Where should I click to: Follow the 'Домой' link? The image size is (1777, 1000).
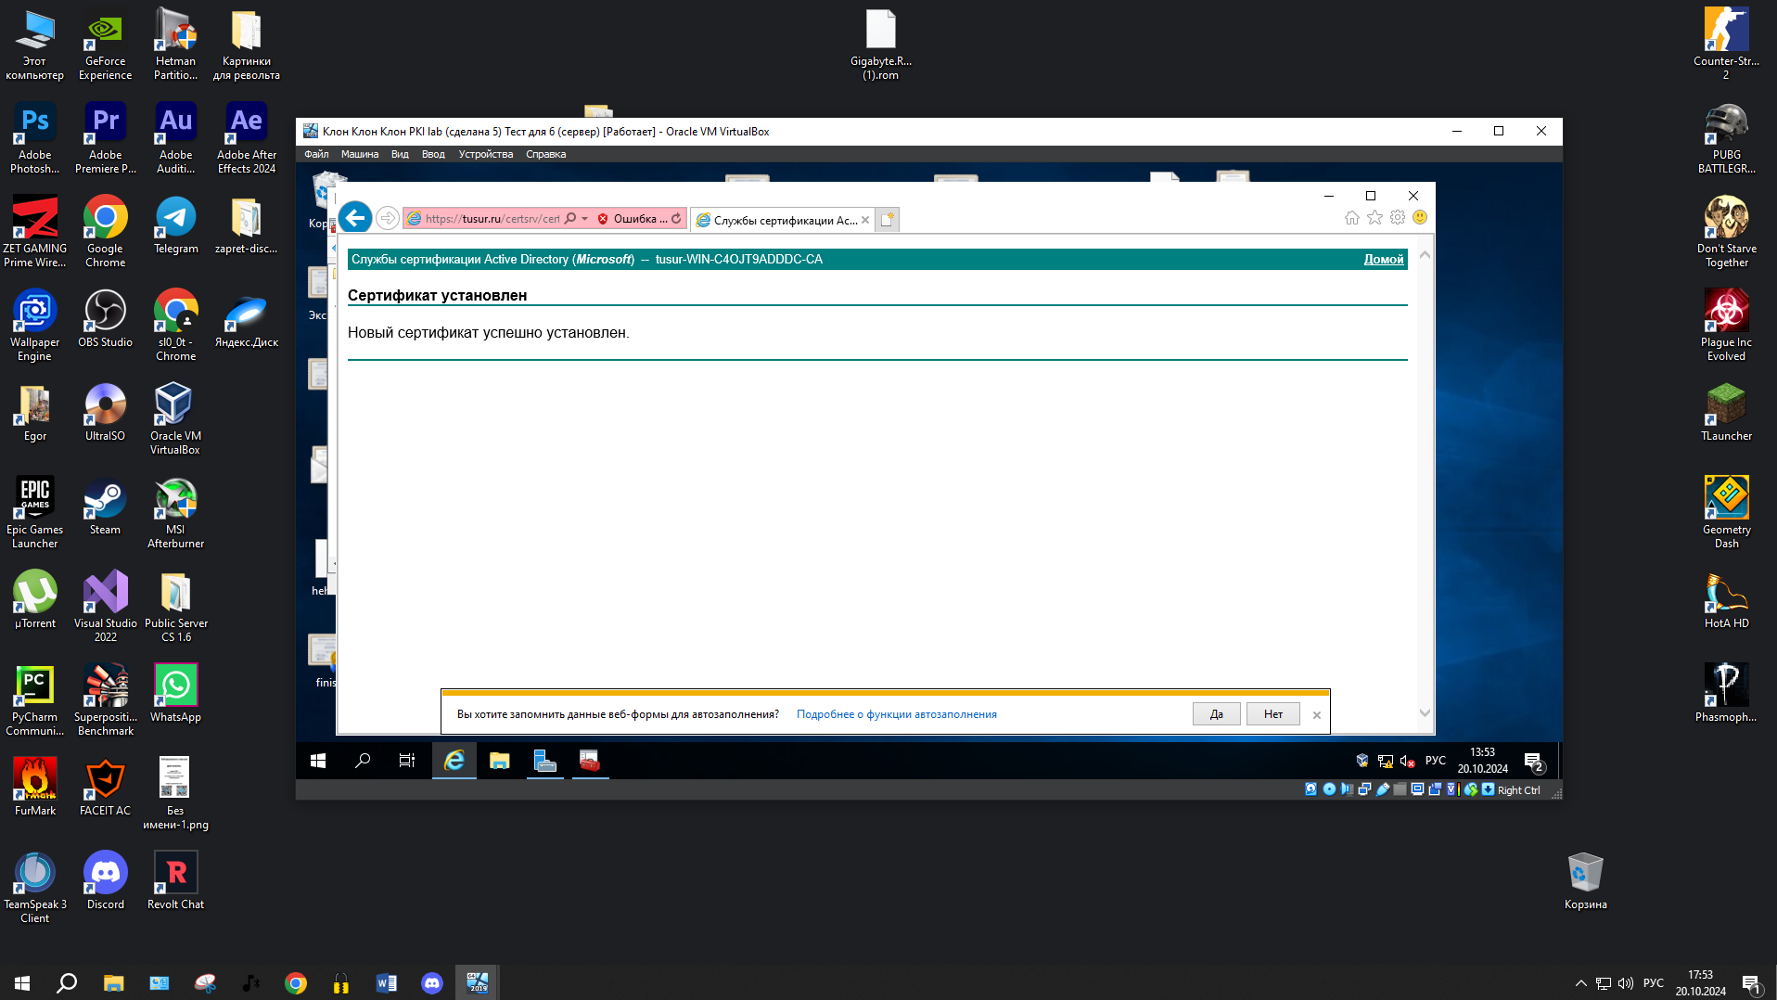1383,260
